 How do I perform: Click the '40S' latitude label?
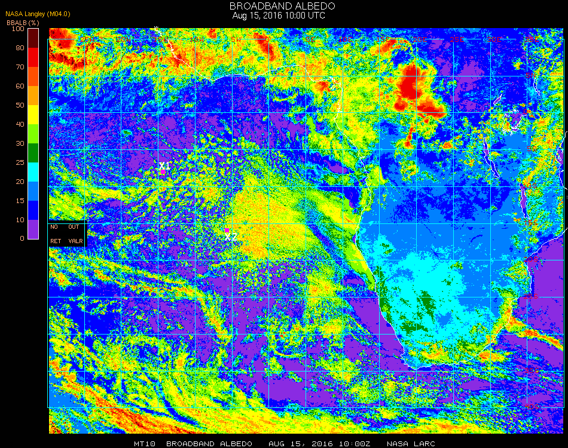point(532,407)
